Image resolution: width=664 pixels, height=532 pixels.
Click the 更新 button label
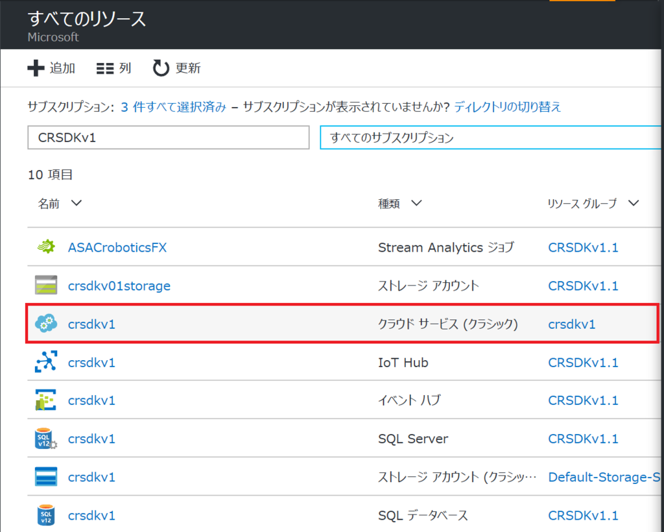pos(188,68)
